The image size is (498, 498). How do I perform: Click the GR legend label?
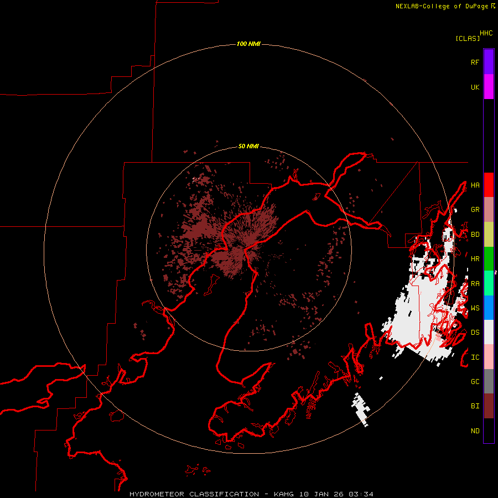[x=475, y=209]
